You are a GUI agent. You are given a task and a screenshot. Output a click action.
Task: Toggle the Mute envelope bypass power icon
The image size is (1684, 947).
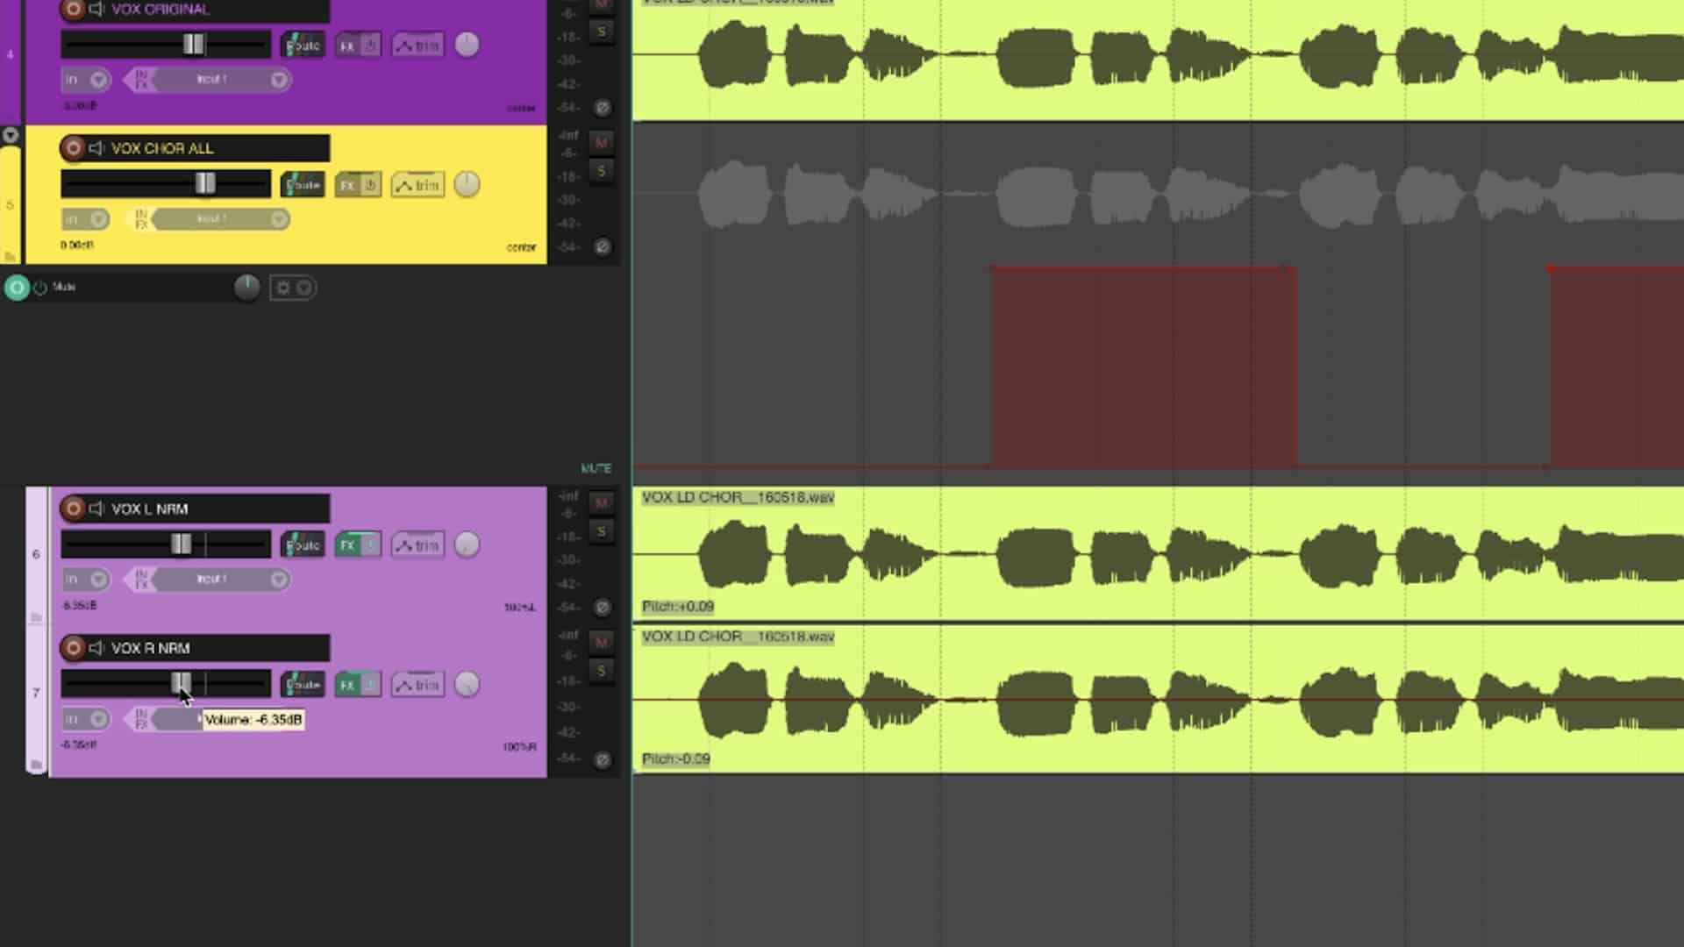[x=40, y=288]
